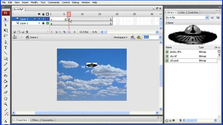The height and width of the screenshot is (125, 223).
Task: Open the Edit Symbols menu
Action: coord(139,37)
